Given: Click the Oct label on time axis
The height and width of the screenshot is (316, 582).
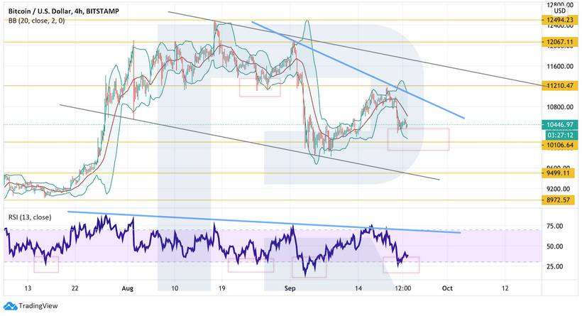Looking at the screenshot, I should click(447, 288).
